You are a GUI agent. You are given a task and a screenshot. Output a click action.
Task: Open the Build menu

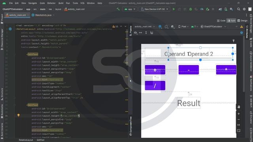(61, 3)
